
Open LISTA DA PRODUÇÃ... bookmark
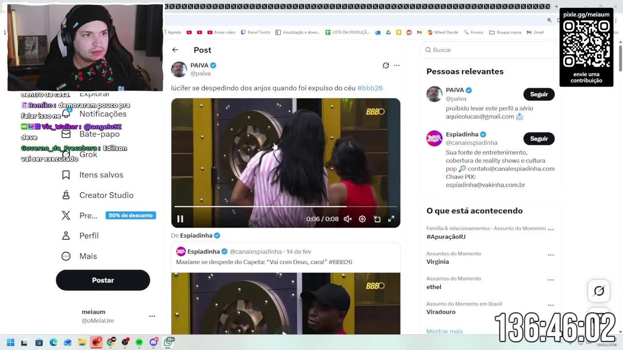coord(348,33)
